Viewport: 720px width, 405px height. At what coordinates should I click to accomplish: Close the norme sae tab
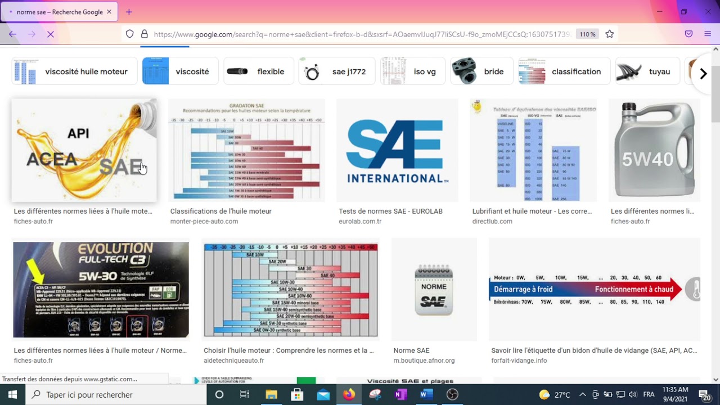click(109, 12)
